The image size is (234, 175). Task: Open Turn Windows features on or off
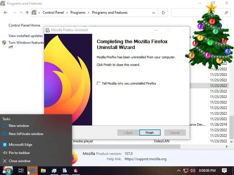point(26,45)
